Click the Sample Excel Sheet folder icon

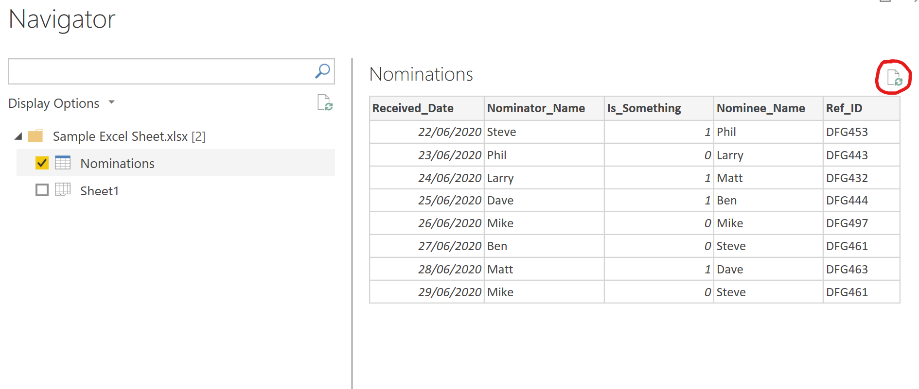tap(35, 136)
